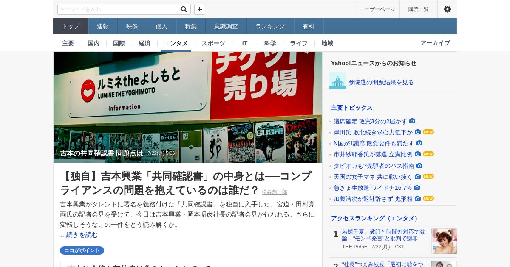Click the building icon for 参院選 results
This screenshot has height=267, width=510.
click(338, 81)
